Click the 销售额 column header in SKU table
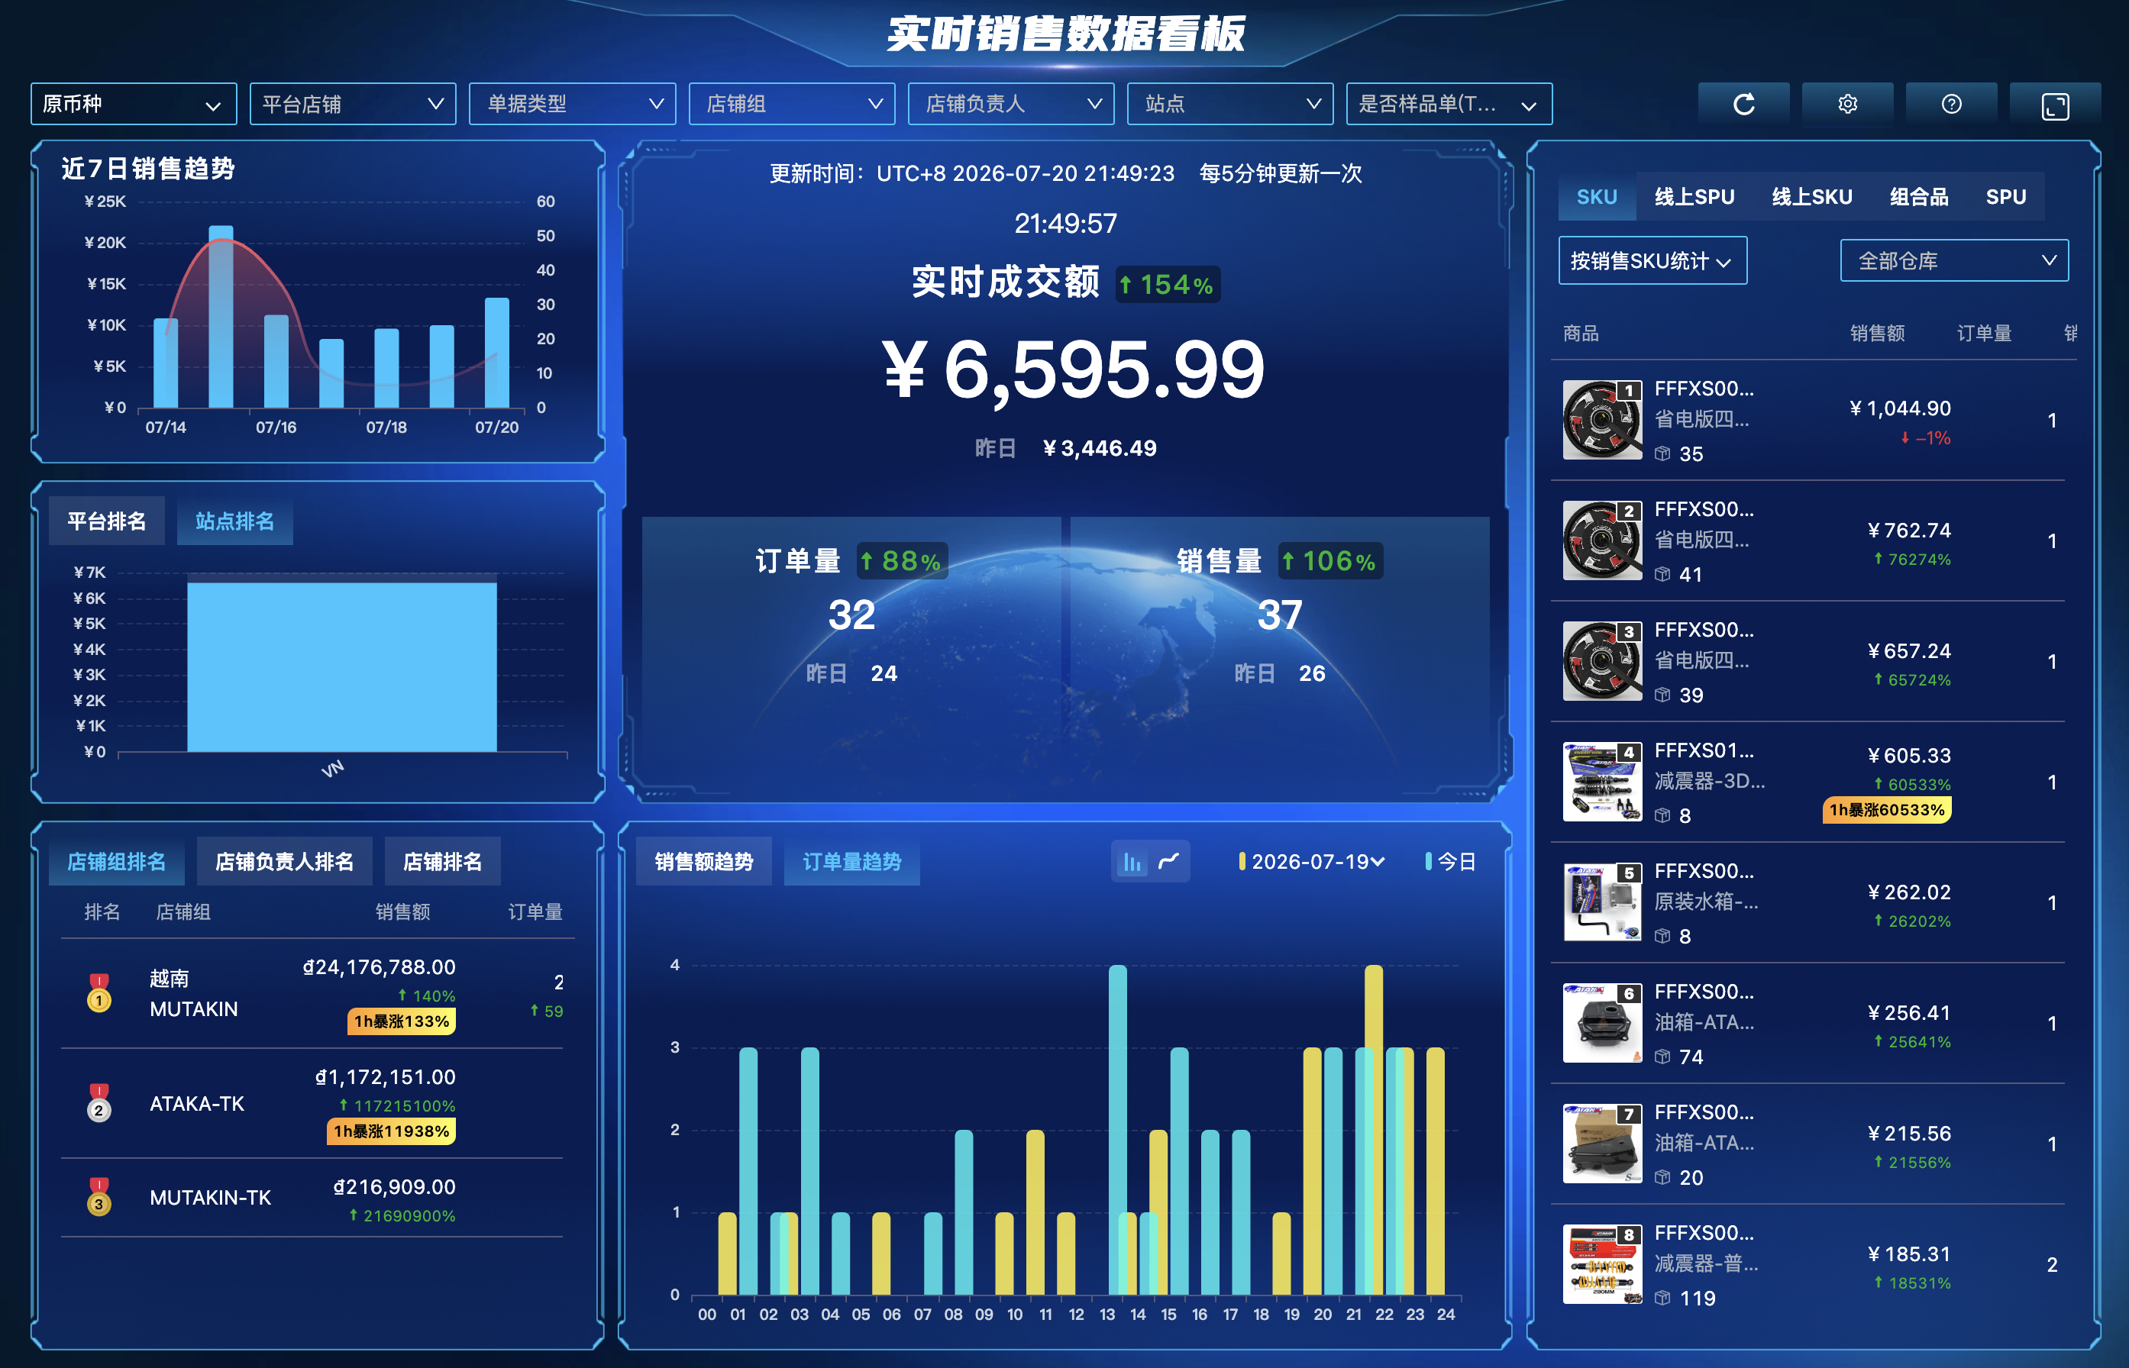Screen dimensions: 2129x1368 pos(1878,333)
